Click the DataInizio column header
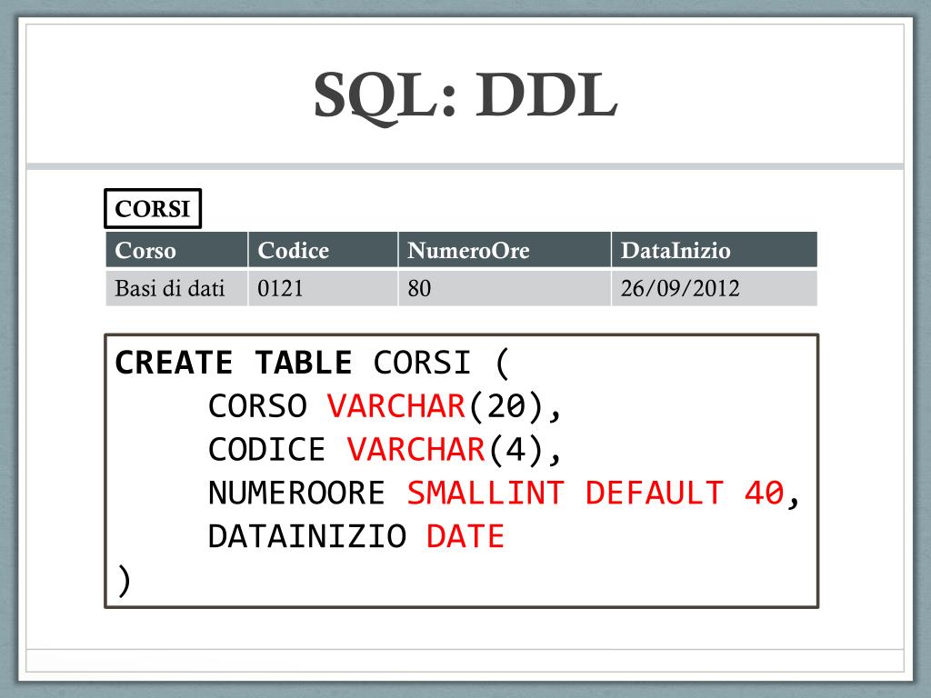This screenshot has width=931, height=698. click(x=715, y=250)
